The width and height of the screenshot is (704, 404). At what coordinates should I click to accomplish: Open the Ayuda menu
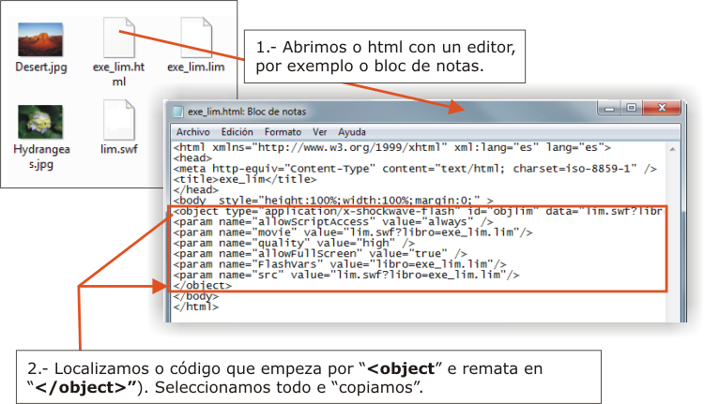tap(351, 132)
